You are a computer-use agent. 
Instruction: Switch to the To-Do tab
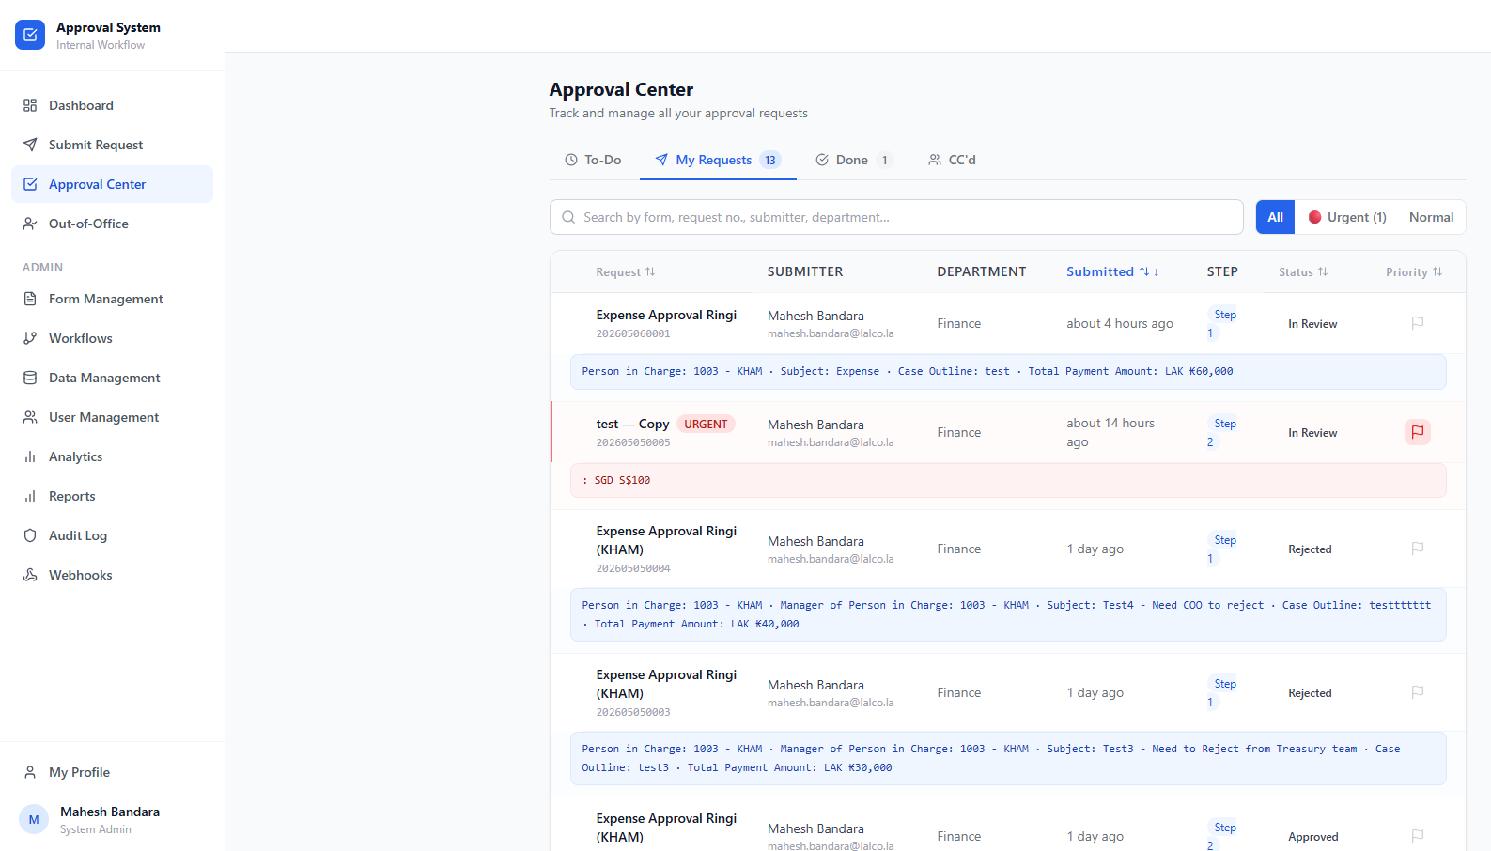click(593, 160)
